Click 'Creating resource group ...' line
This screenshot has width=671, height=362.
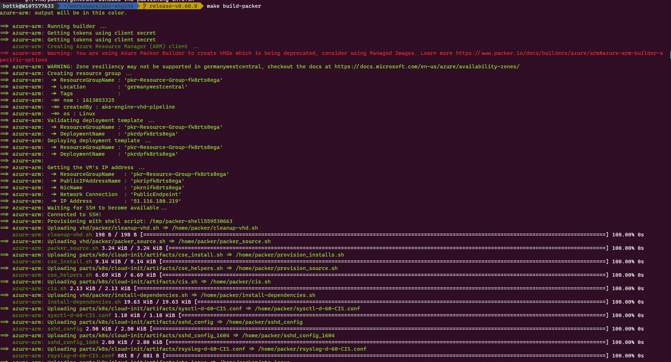coord(90,73)
